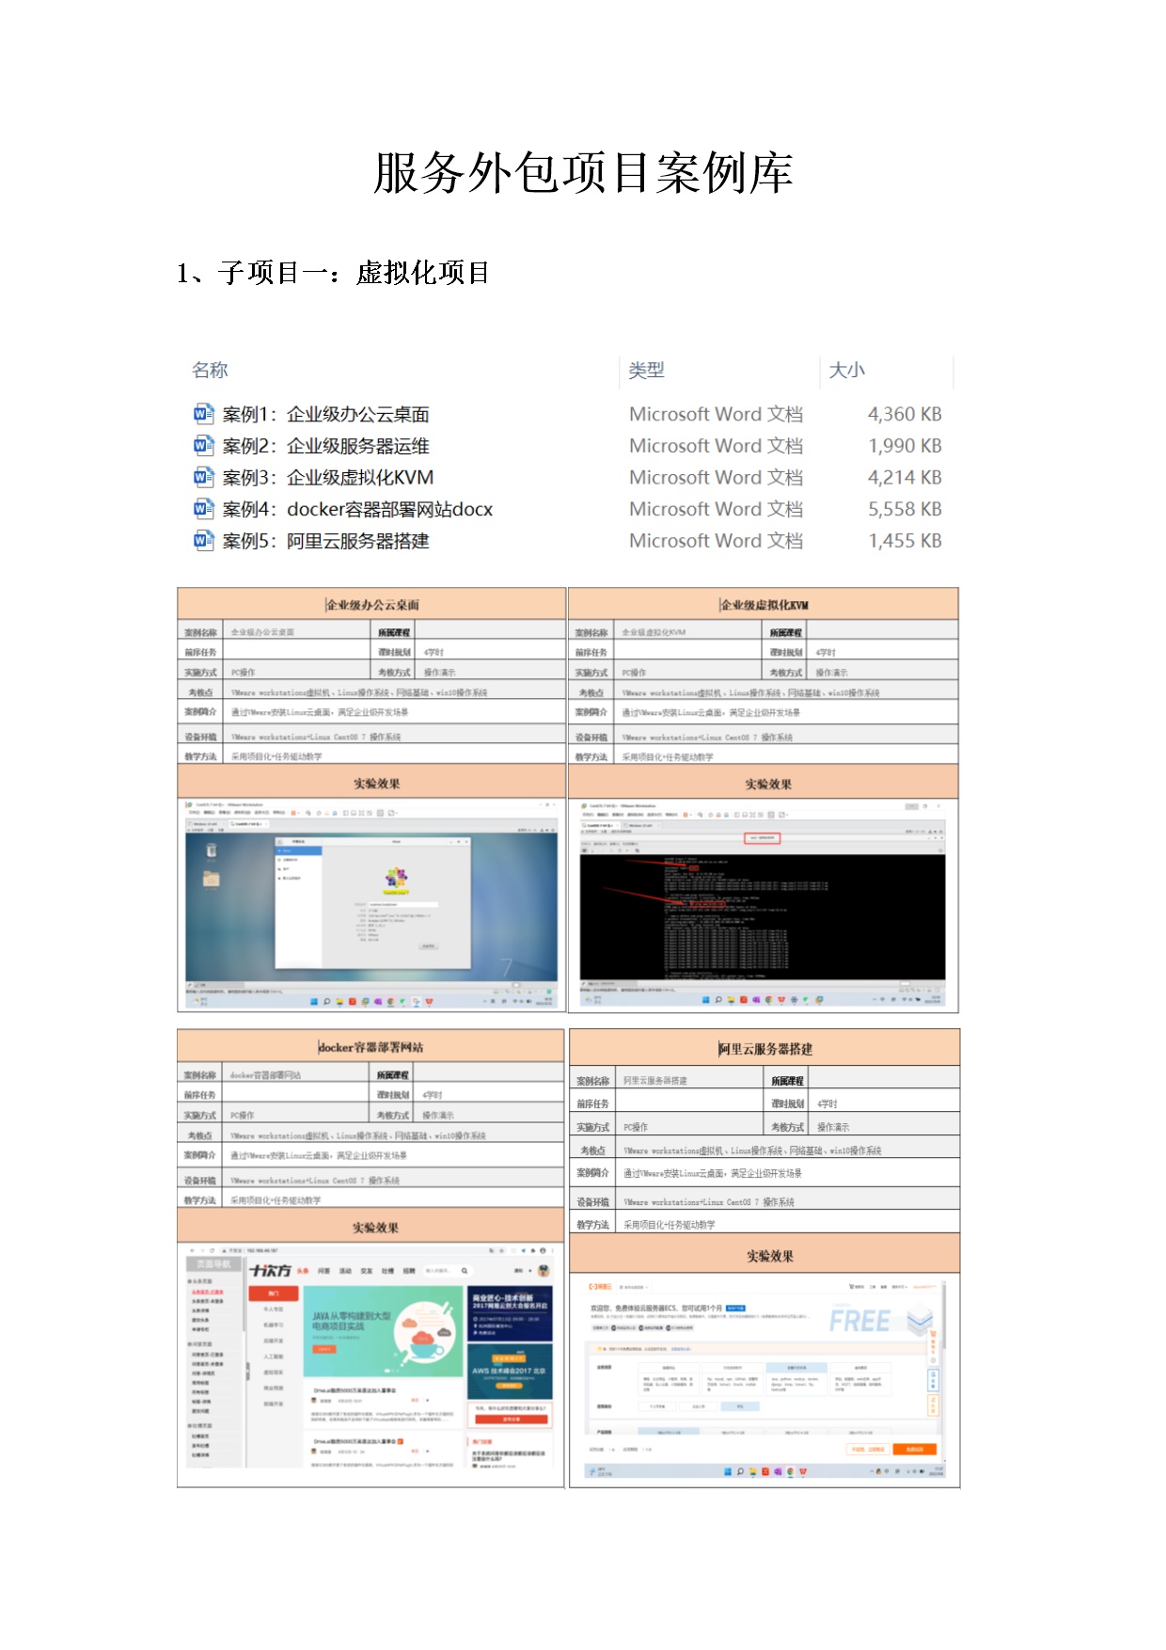This screenshot has width=1166, height=1650.
Task: Click the 4,214 KB size value
Action: tap(905, 477)
